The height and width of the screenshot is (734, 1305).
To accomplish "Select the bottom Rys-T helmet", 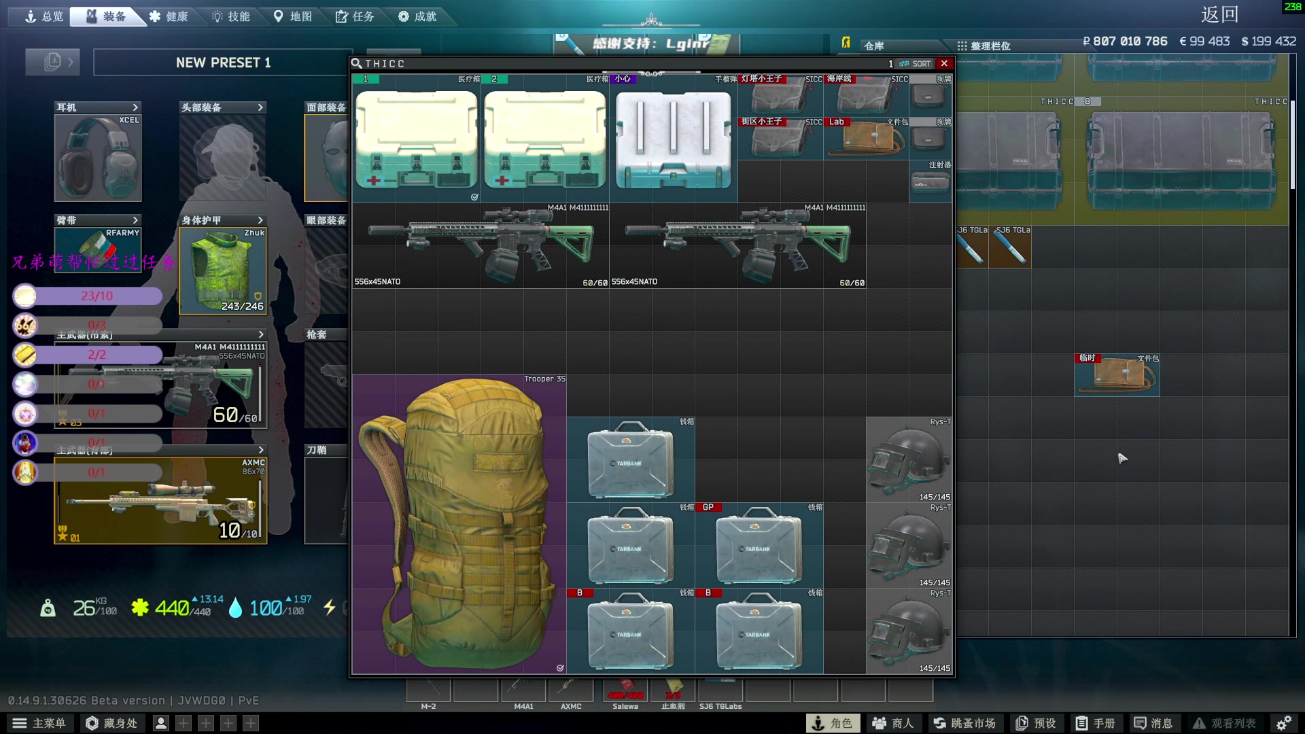I will pyautogui.click(x=909, y=631).
